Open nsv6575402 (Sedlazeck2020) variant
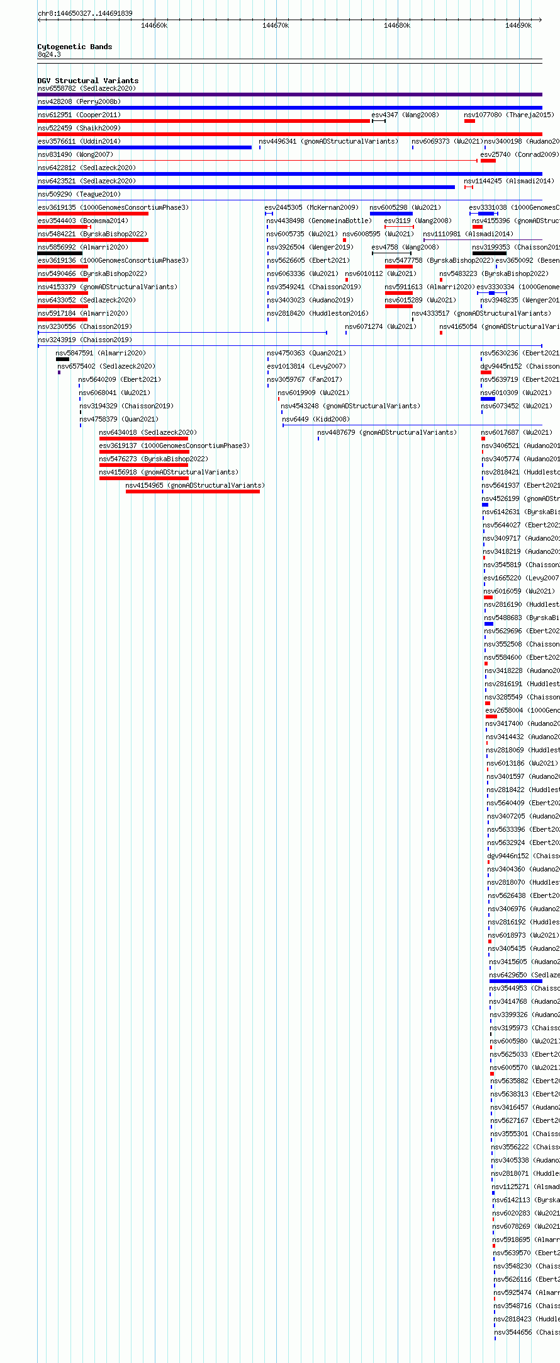This screenshot has width=560, height=1363. pyautogui.click(x=106, y=366)
